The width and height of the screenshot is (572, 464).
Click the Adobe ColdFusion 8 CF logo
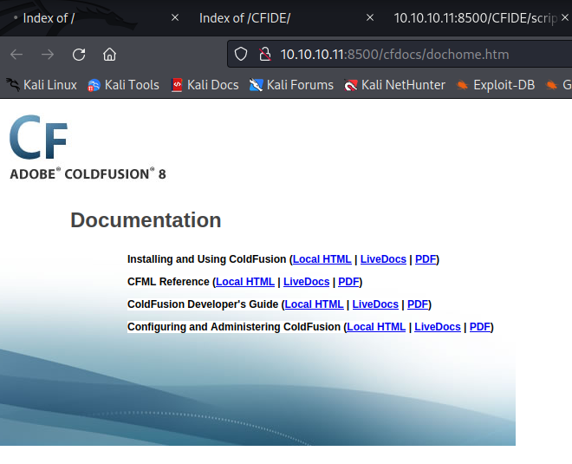pyautogui.click(x=38, y=137)
